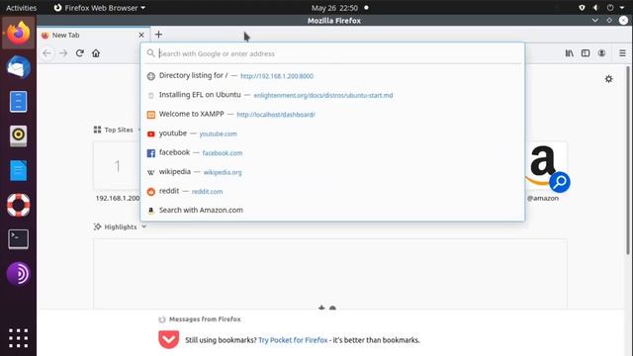Pick the wikipedia suggestion
The image size is (633, 356).
[332, 172]
